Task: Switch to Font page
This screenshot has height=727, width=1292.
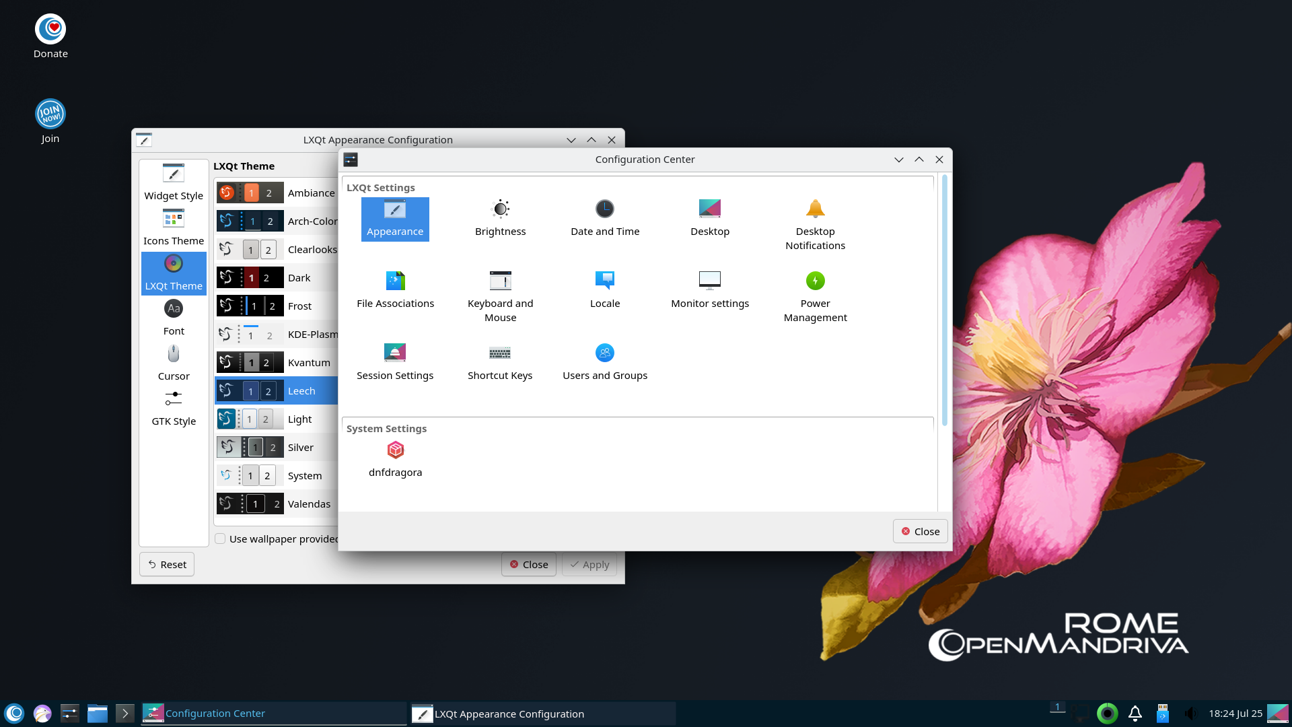Action: click(174, 318)
